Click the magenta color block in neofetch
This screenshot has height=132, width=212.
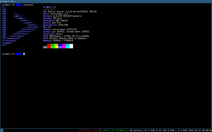[x=64, y=46]
